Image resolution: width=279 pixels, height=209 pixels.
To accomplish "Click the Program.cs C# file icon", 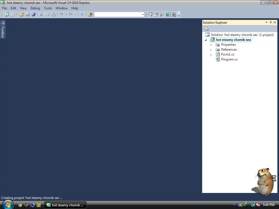I will coord(218,59).
